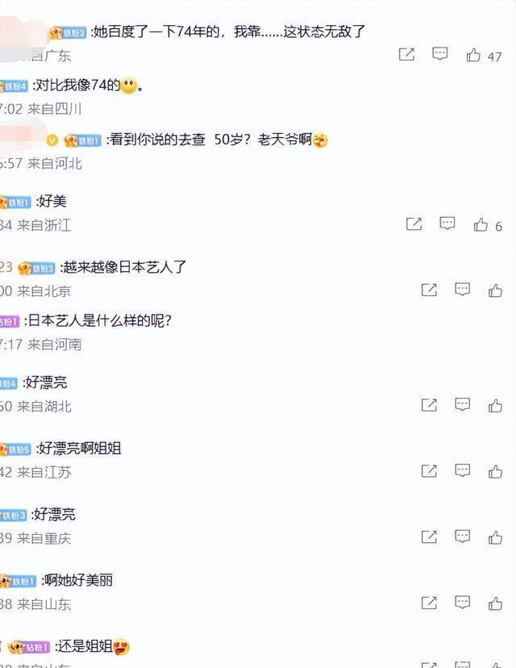Share the 啊她好美丽 comment from 山东
This screenshot has width=516, height=668.
click(429, 603)
